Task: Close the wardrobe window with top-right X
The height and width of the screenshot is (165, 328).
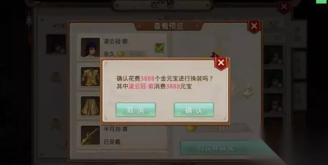Action: click(284, 7)
